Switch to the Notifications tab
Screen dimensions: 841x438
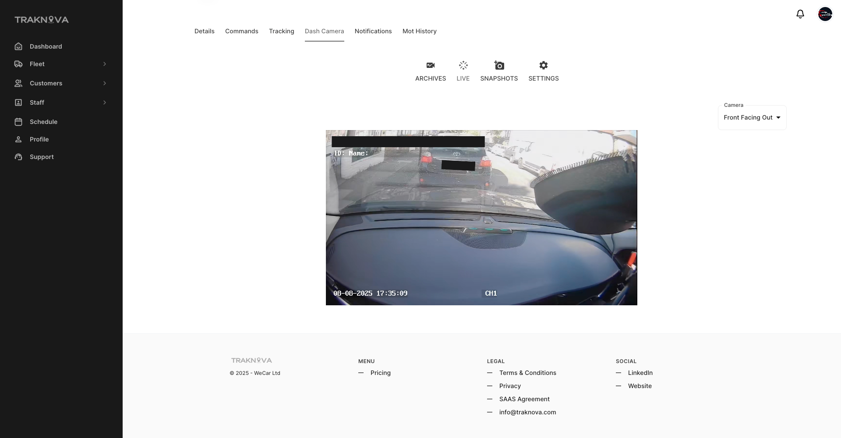373,31
